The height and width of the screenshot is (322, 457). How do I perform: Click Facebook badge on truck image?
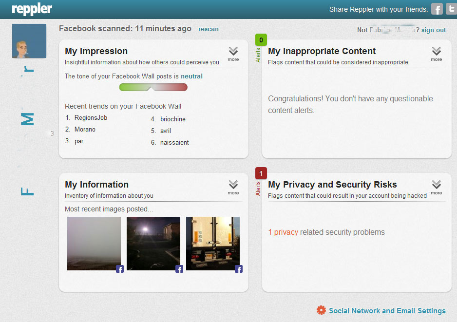[239, 269]
